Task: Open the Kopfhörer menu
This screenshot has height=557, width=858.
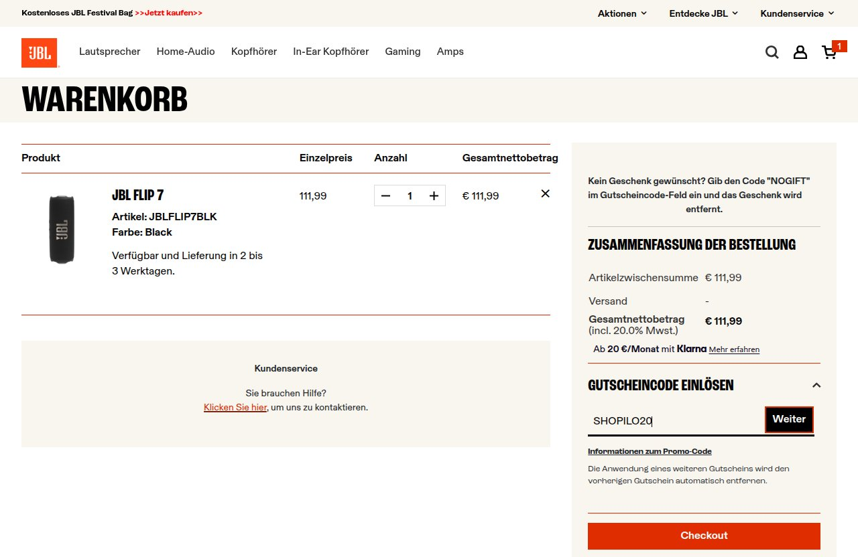Action: (254, 52)
